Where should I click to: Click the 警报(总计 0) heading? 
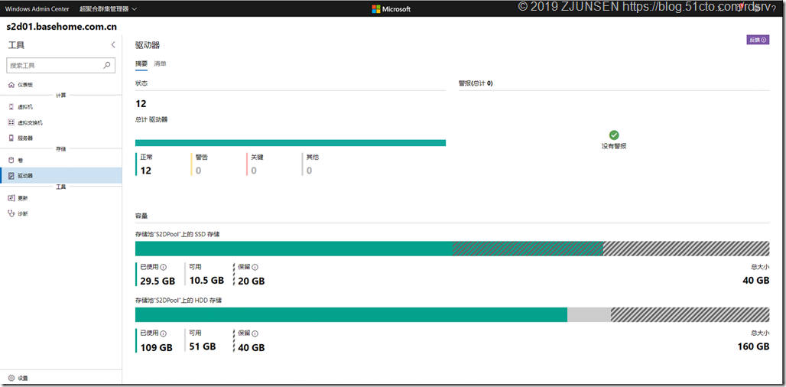tap(476, 83)
